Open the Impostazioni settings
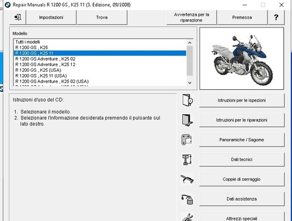The image size is (292, 221). [x=51, y=17]
